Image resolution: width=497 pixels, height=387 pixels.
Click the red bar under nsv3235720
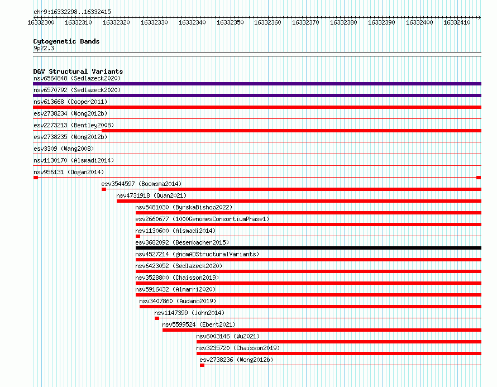tap(339, 353)
